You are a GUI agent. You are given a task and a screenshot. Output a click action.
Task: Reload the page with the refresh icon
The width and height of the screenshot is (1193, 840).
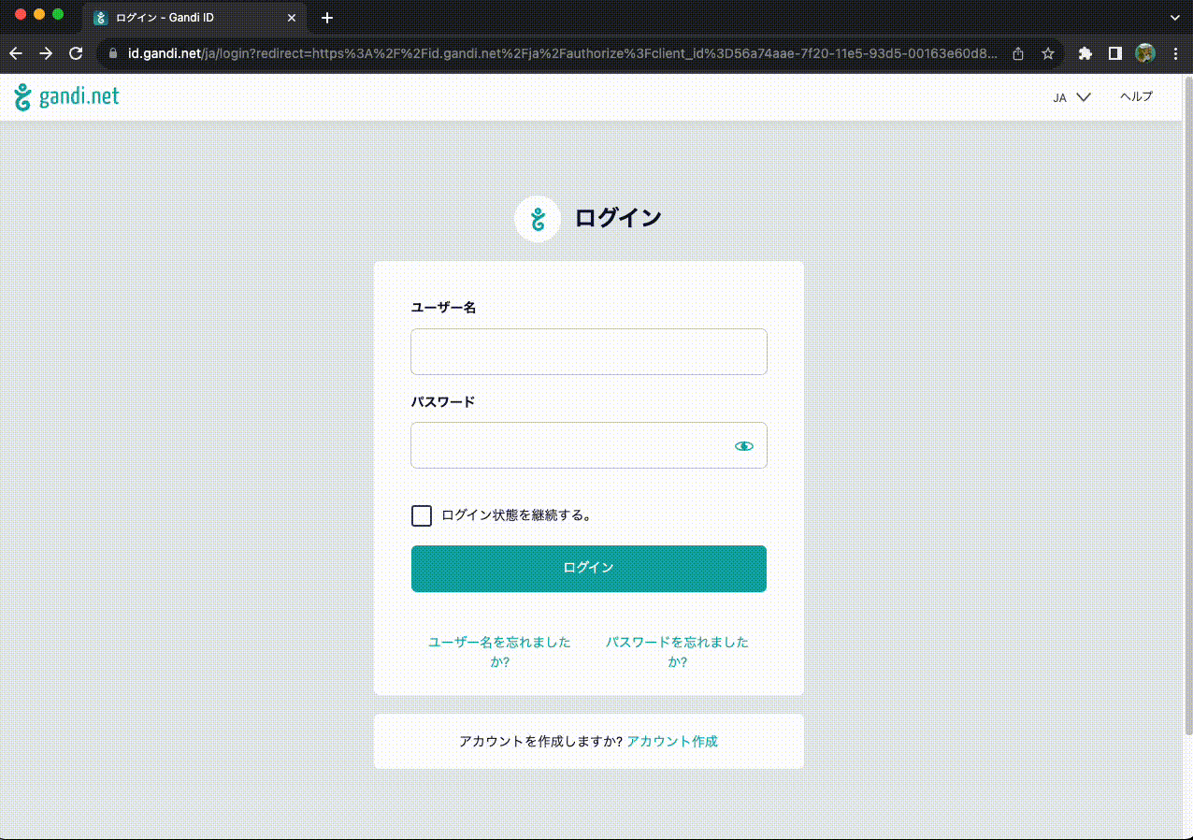77,53
